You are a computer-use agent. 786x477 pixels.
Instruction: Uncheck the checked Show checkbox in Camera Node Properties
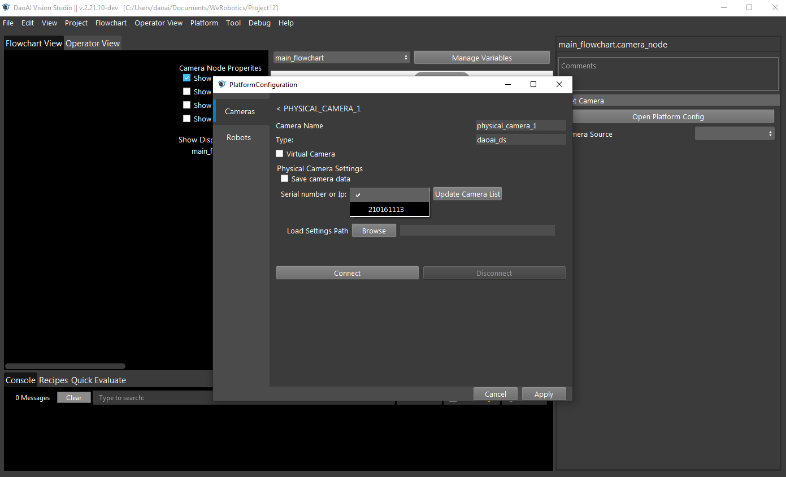186,78
